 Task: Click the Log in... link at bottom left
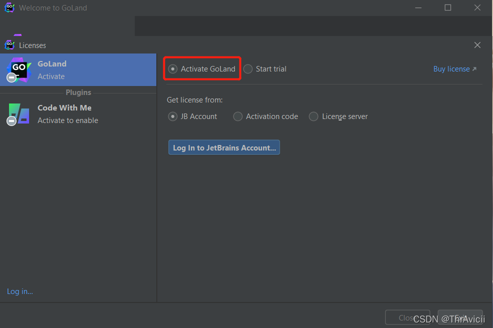pos(20,291)
